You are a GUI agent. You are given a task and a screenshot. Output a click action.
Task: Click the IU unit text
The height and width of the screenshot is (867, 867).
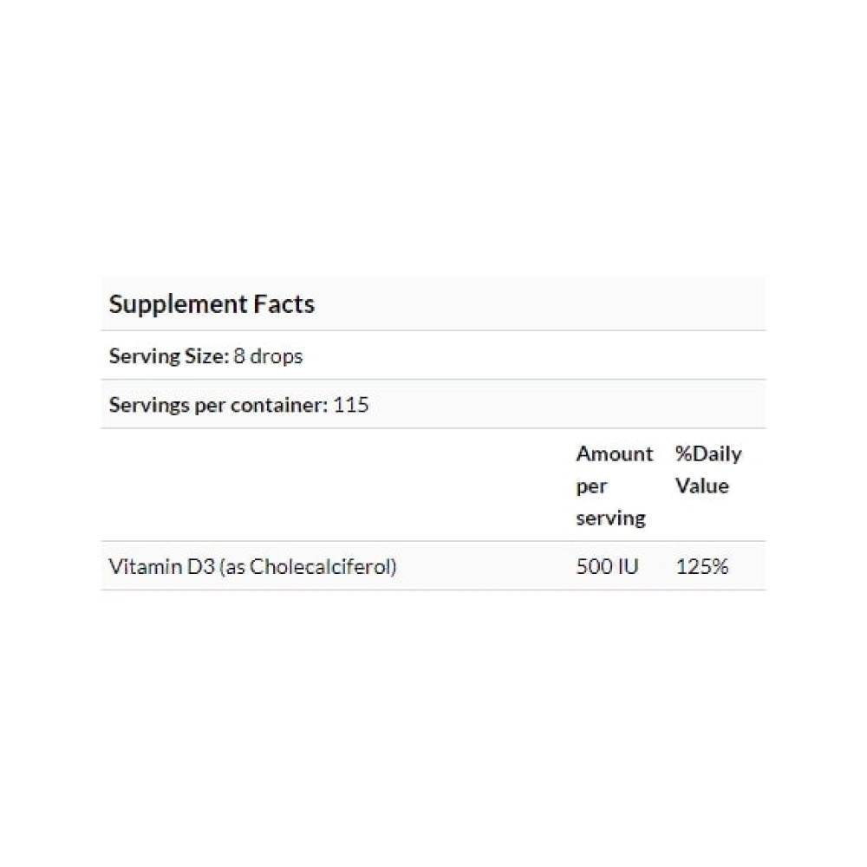tap(627, 567)
